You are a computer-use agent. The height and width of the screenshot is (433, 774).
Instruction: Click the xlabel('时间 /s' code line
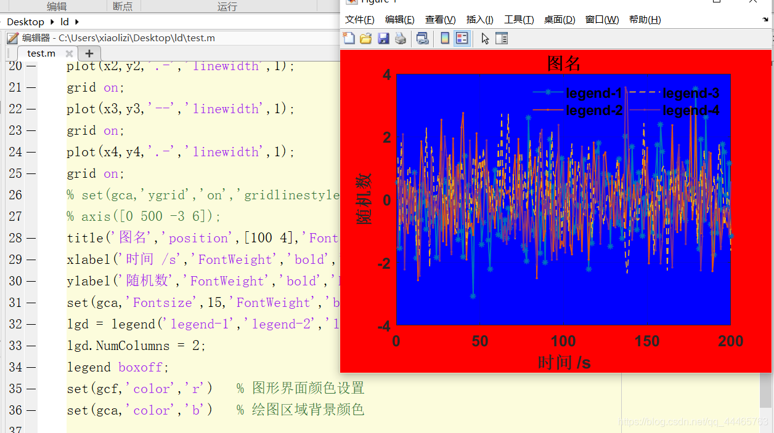click(203, 260)
